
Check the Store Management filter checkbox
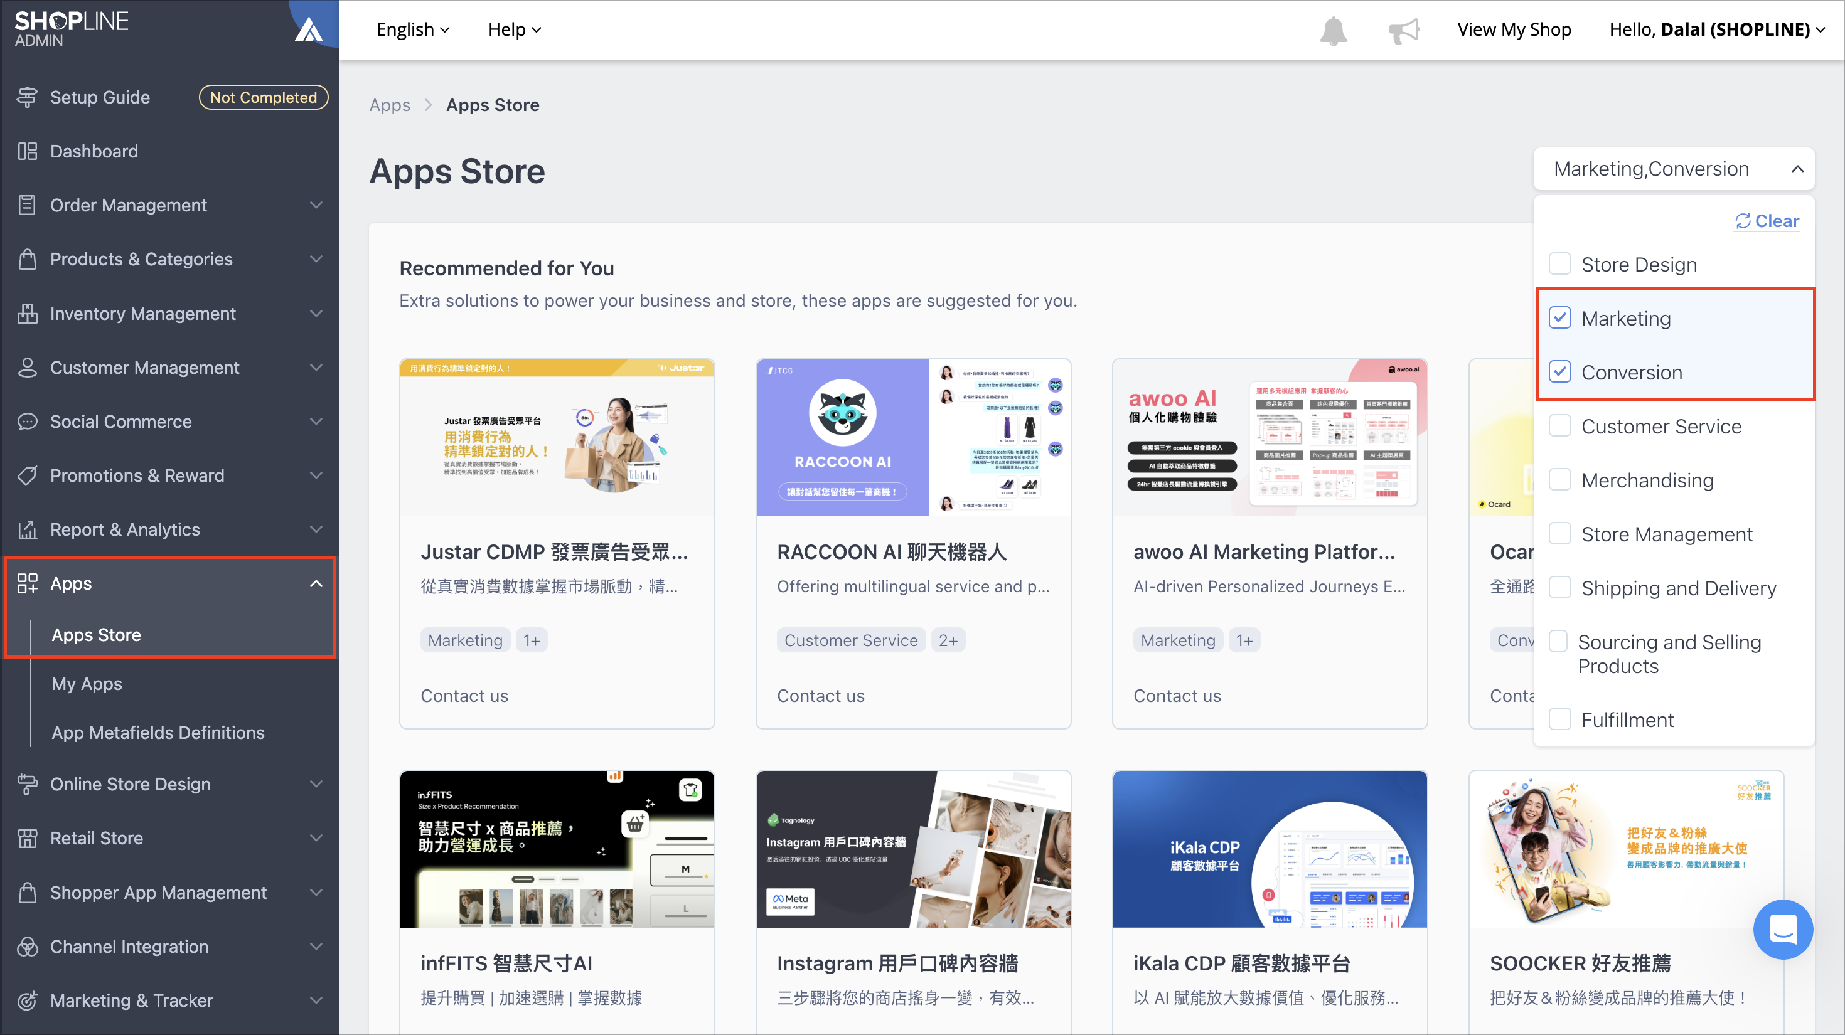[x=1559, y=534]
